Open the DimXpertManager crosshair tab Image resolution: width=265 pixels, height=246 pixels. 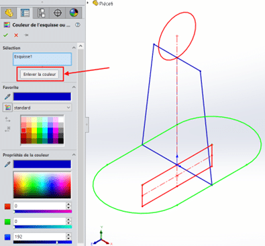[58, 13]
